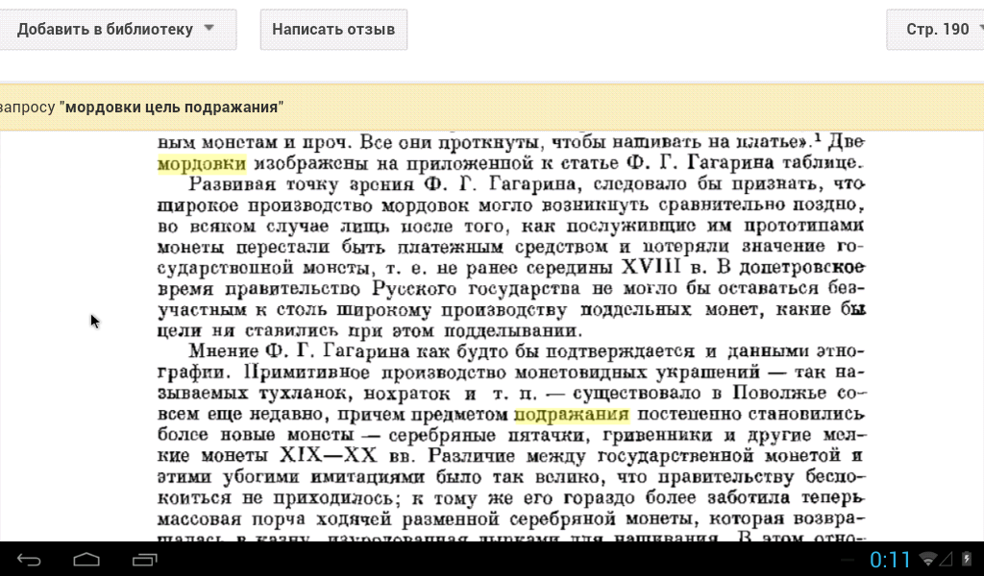Click the search query banner text
Image resolution: width=984 pixels, height=576 pixels.
pos(144,107)
